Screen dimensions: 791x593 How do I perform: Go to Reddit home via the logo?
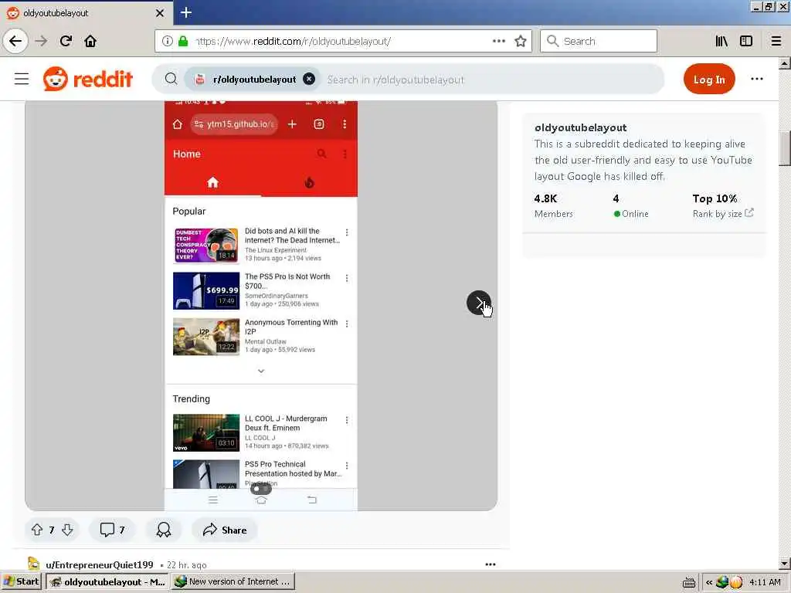tap(88, 79)
